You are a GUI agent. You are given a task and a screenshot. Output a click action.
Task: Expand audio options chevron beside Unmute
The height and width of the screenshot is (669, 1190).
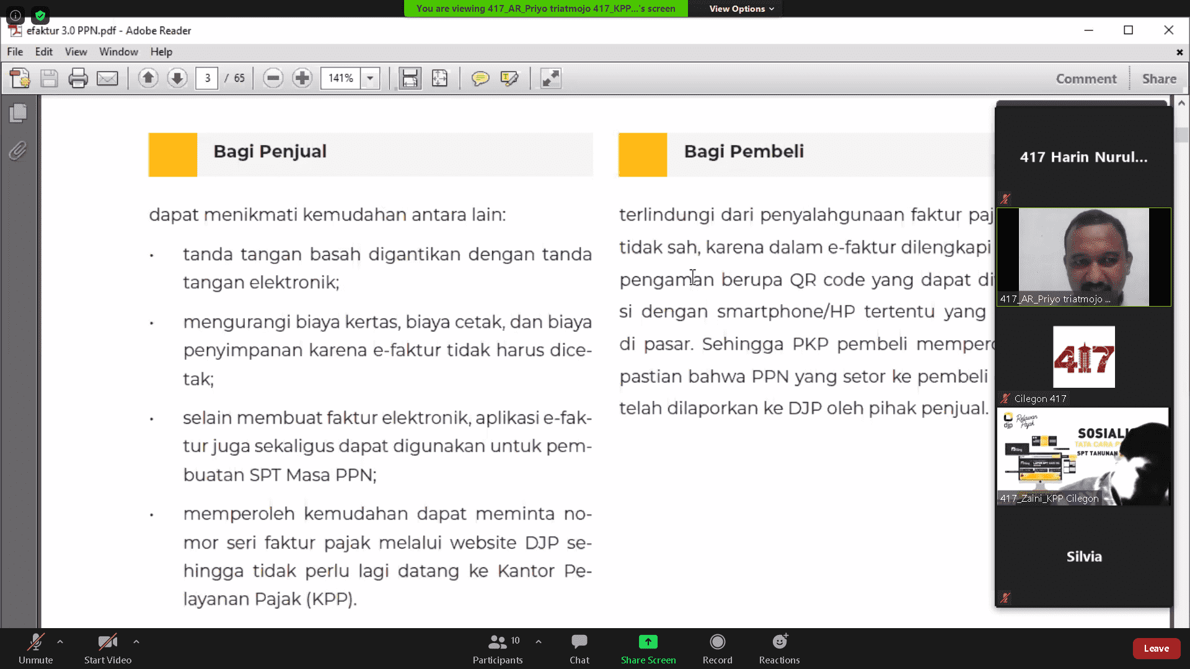point(60,642)
